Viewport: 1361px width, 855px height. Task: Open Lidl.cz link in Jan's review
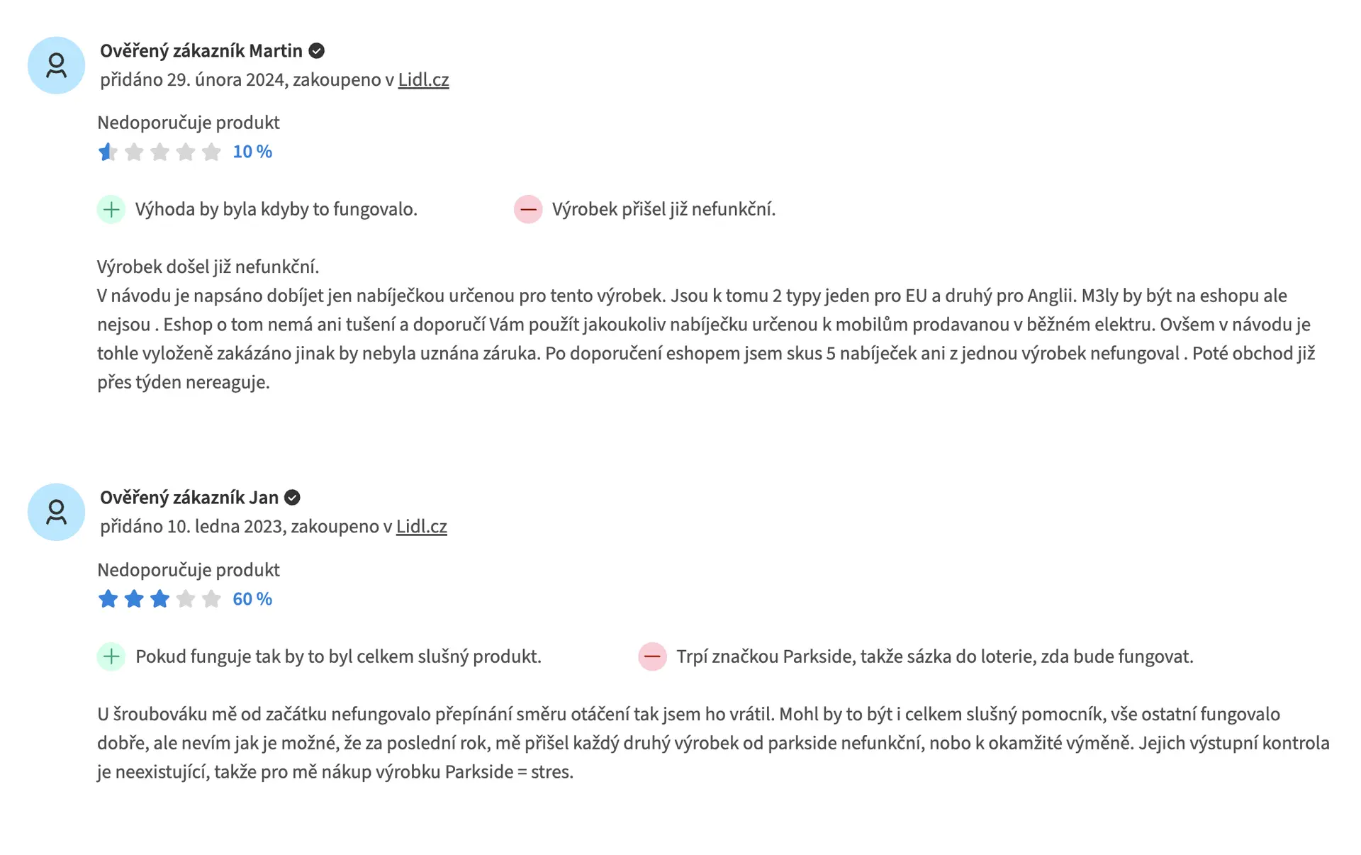tap(421, 526)
